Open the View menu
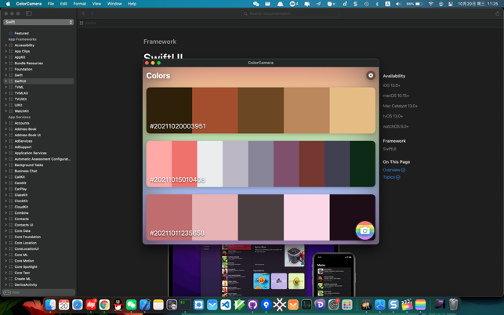 [x=96, y=4]
